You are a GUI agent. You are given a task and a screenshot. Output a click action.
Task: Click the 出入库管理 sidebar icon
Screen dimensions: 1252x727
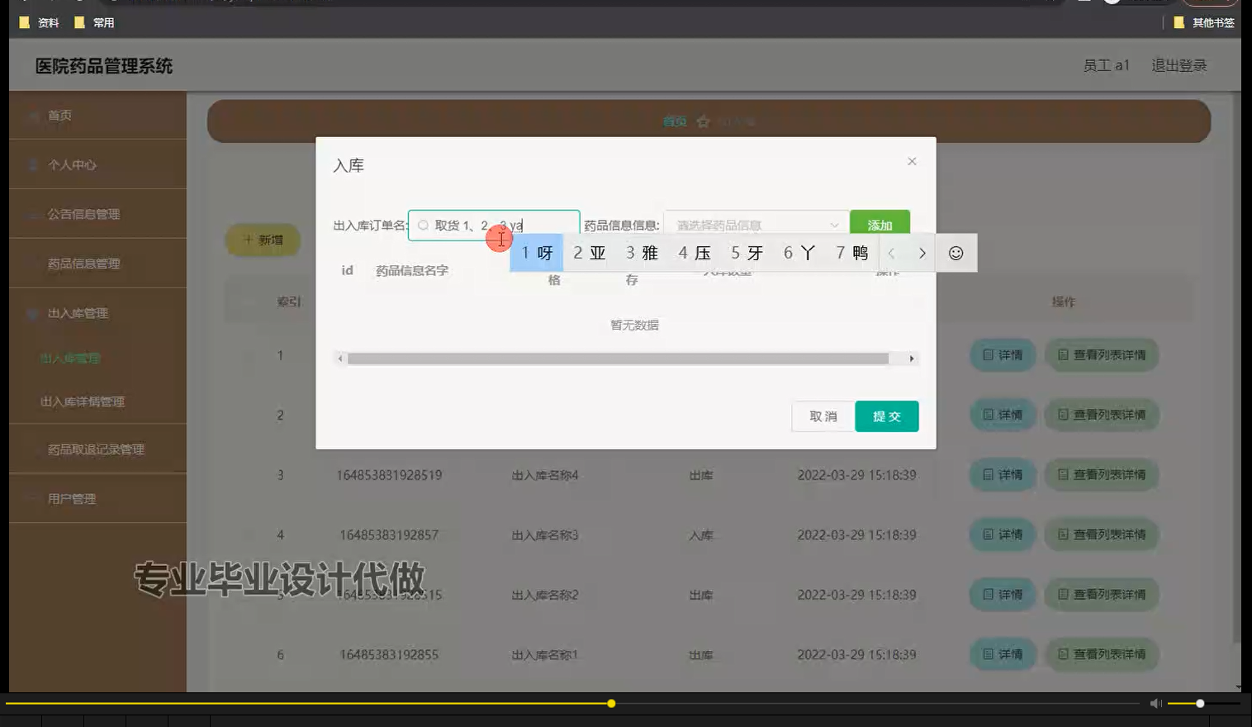coord(32,314)
